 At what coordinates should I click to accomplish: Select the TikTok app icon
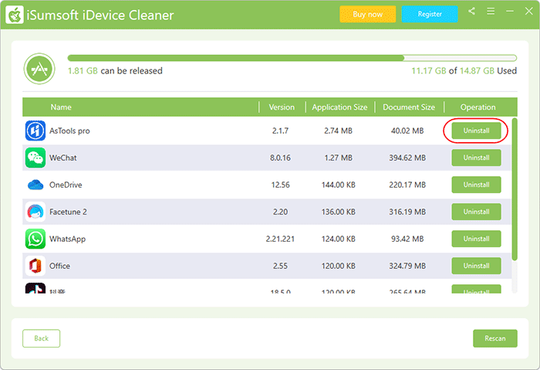click(x=35, y=288)
